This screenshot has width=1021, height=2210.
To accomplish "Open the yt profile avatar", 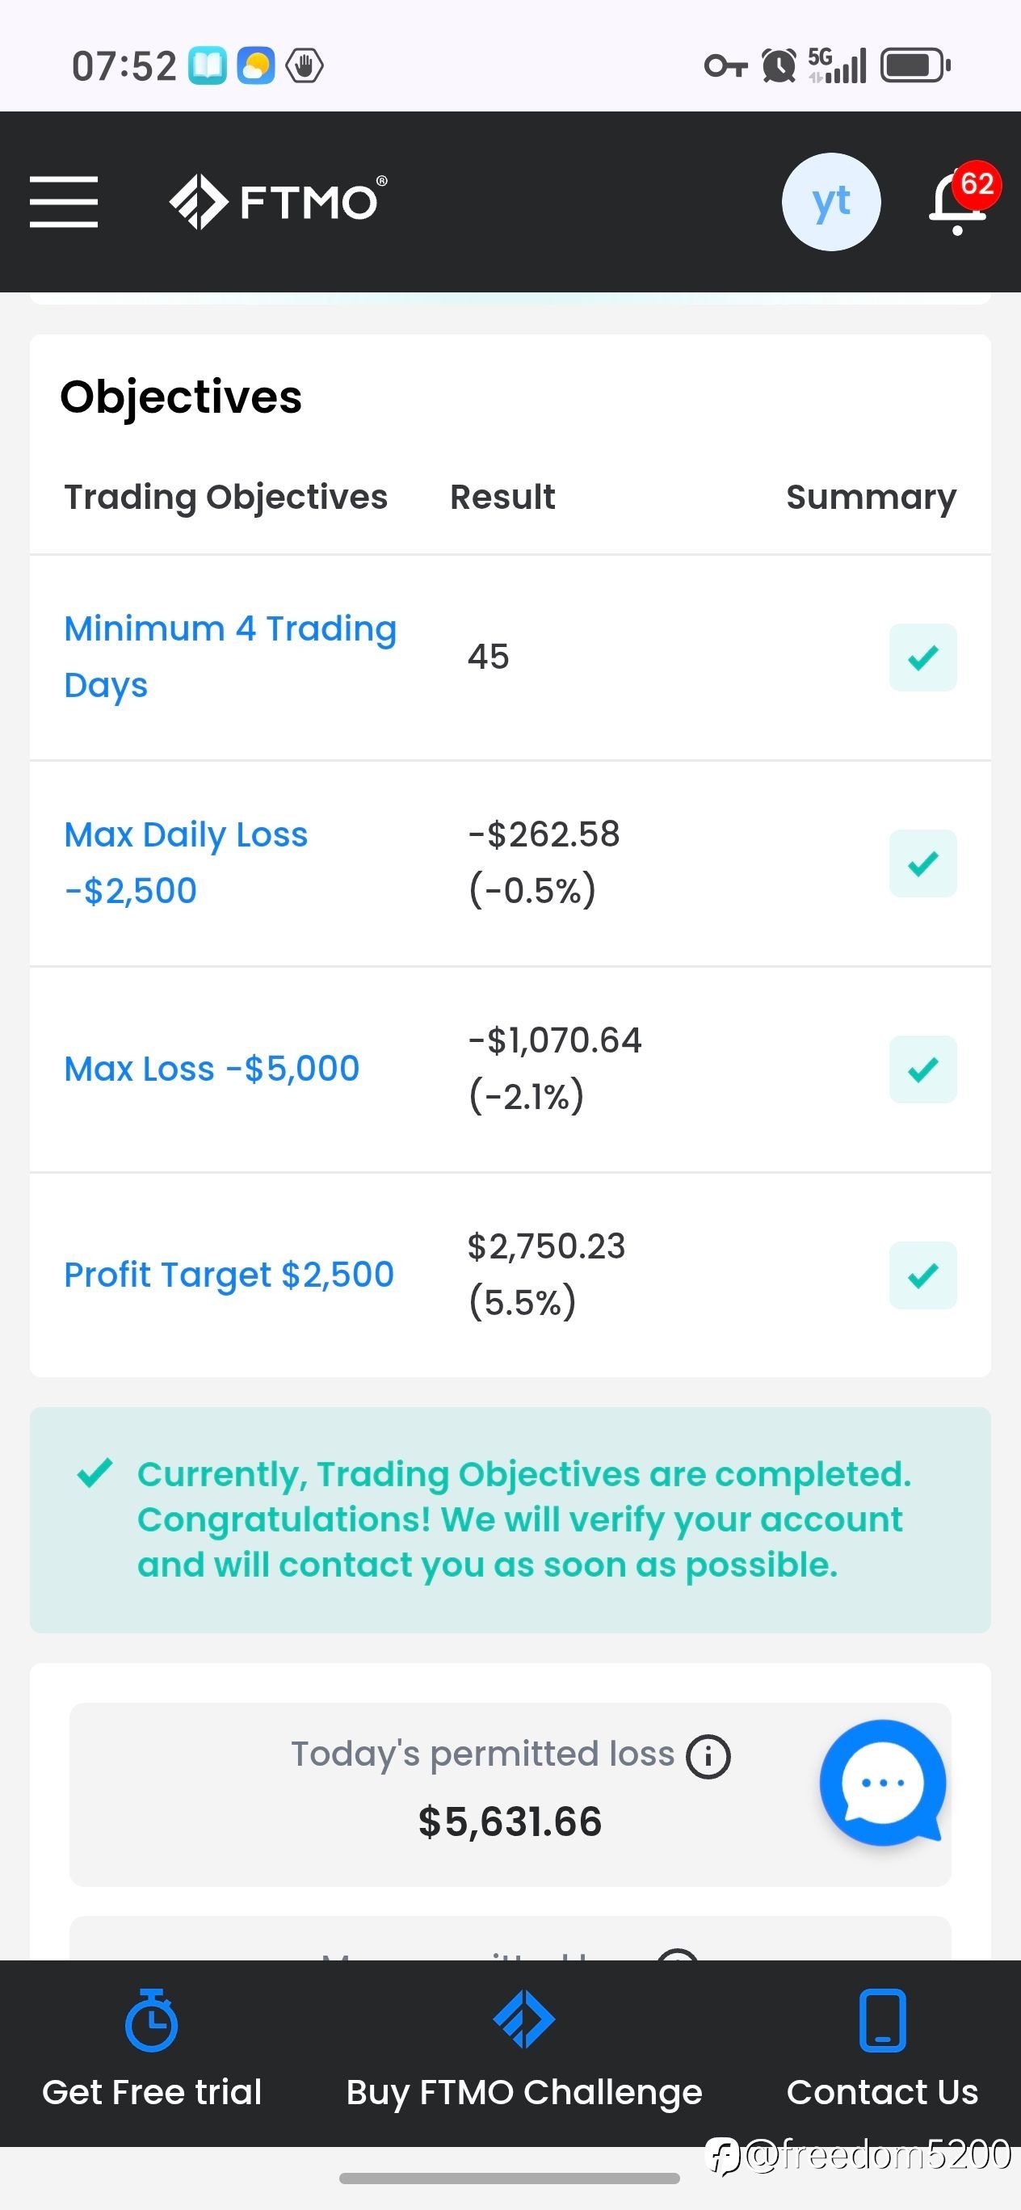I will pyautogui.click(x=830, y=202).
